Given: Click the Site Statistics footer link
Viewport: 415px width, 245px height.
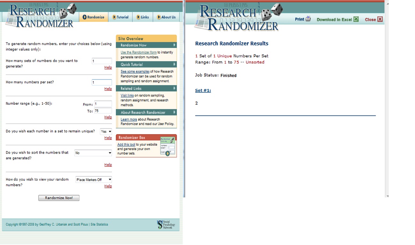Looking at the screenshot, I should 99,225.
